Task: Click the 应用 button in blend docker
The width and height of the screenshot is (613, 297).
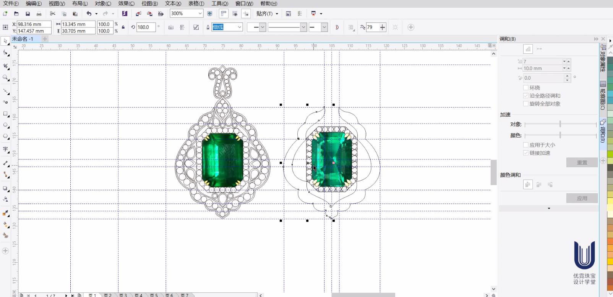Action: click(x=582, y=198)
